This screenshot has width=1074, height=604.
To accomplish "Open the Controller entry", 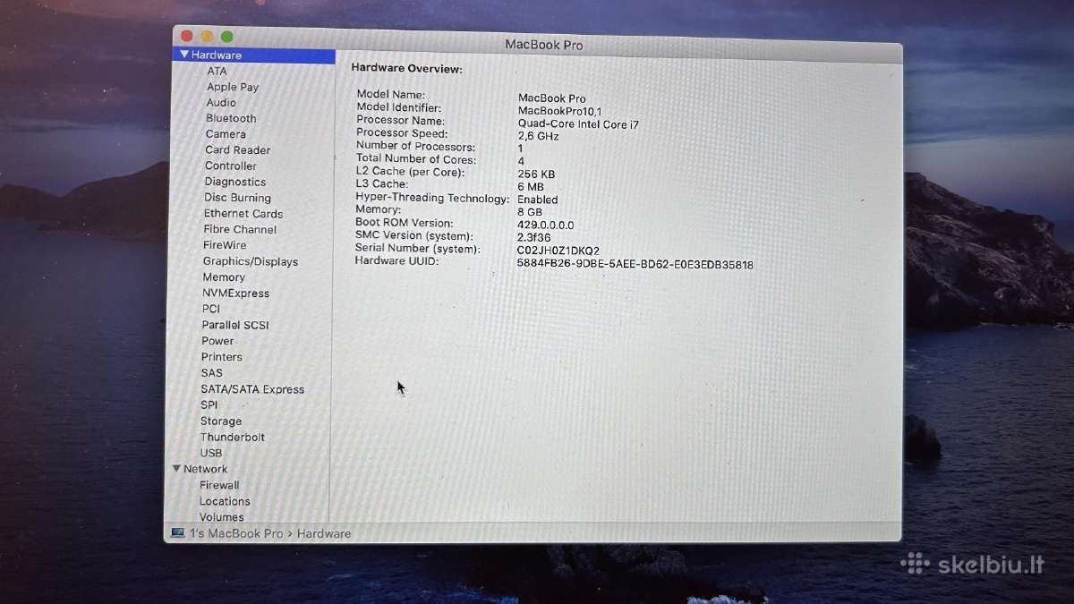I will (231, 166).
